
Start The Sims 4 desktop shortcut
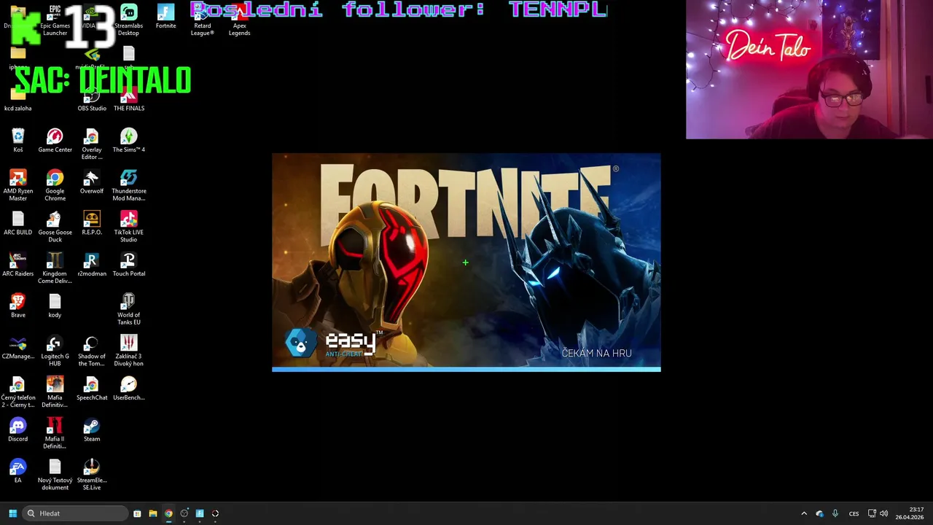(129, 141)
